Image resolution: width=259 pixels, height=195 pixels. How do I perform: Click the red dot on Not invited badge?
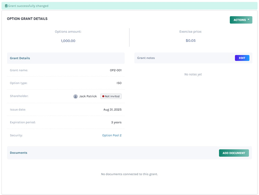pos(103,96)
